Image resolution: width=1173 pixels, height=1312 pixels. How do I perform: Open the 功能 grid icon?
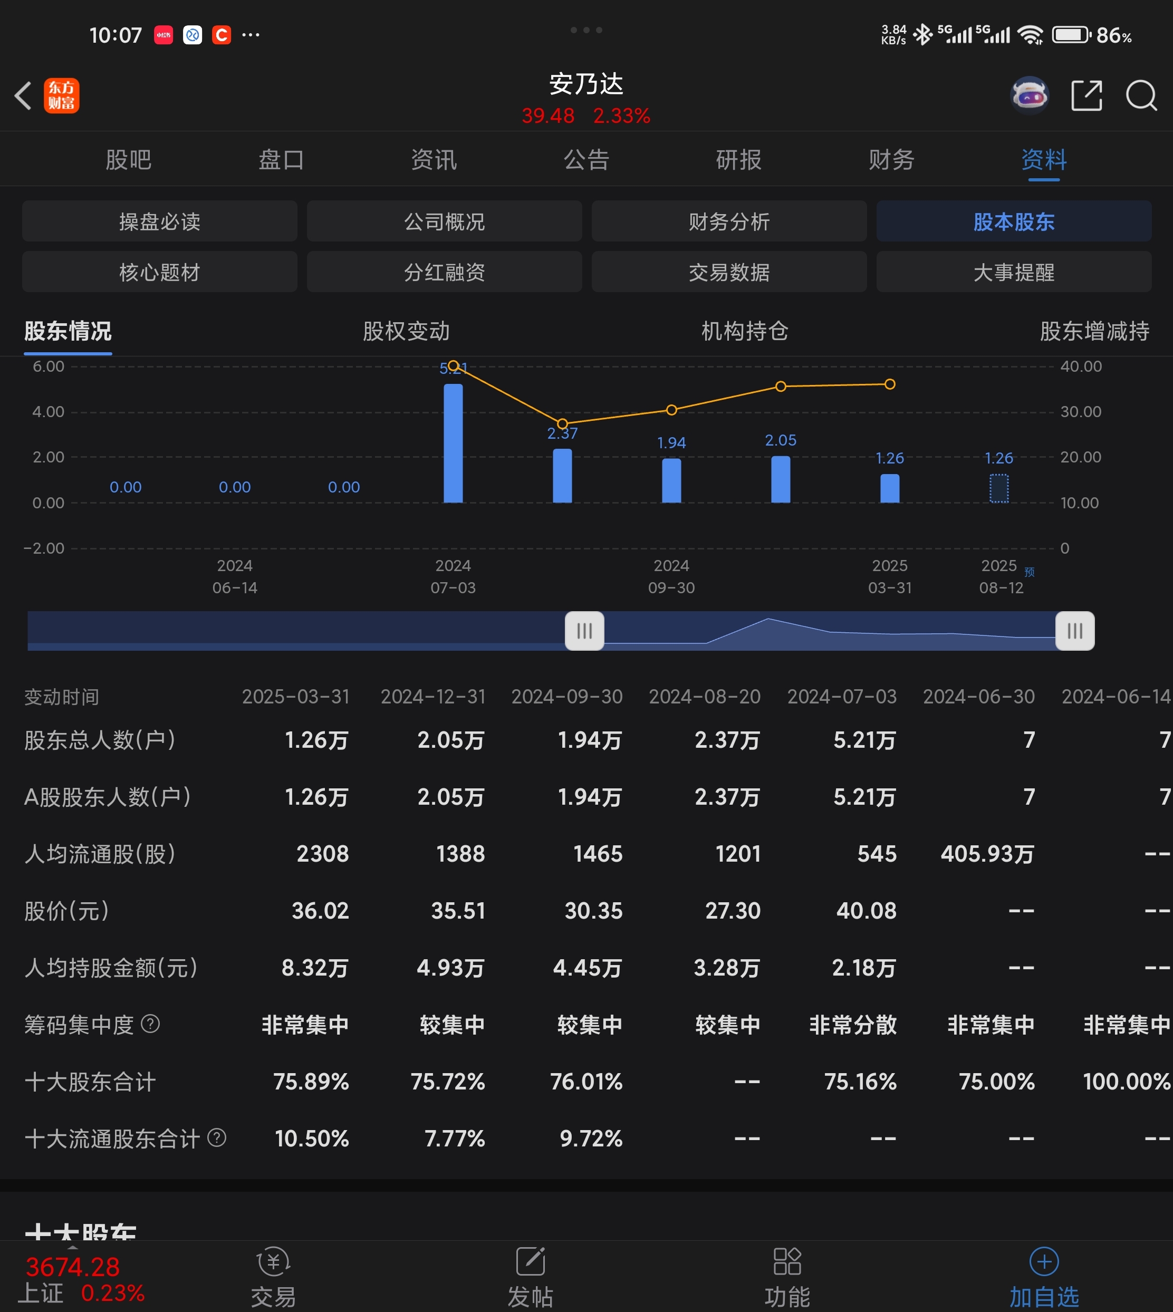pos(787,1262)
